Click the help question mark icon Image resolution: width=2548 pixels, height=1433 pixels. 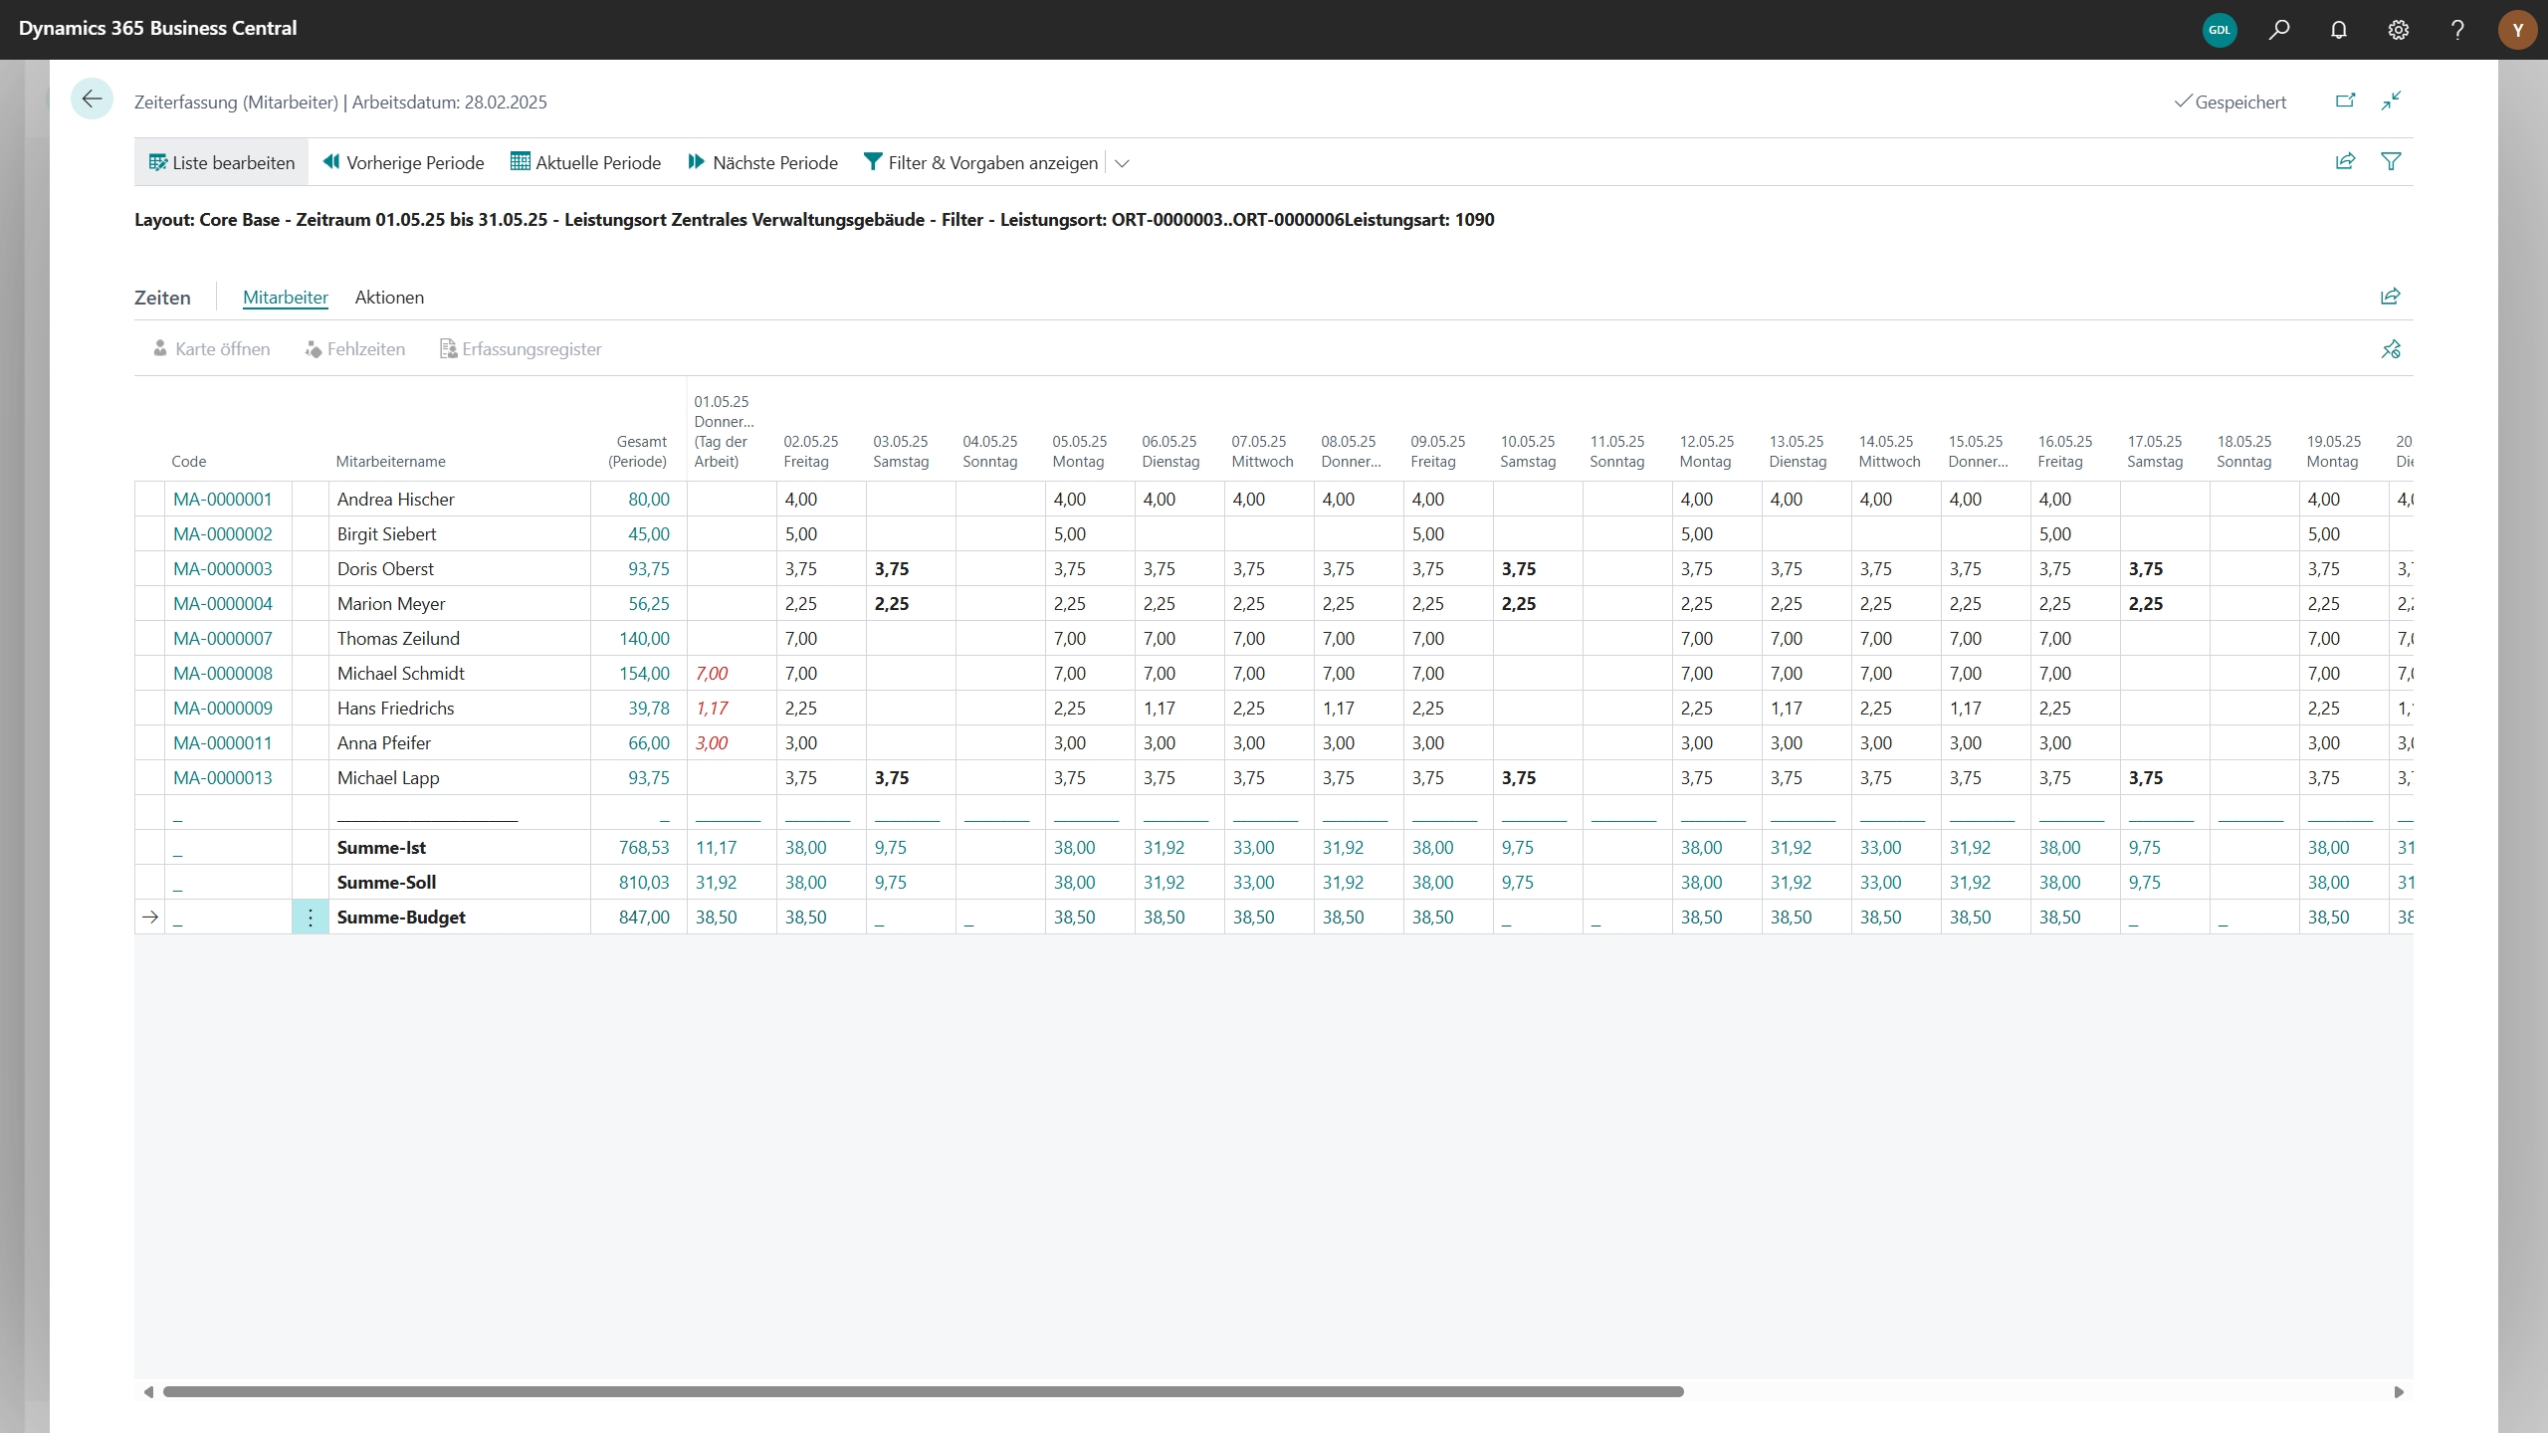point(2457,30)
